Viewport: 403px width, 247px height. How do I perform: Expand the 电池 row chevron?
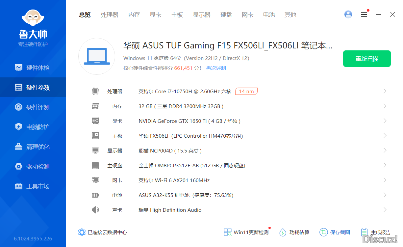coord(385,195)
